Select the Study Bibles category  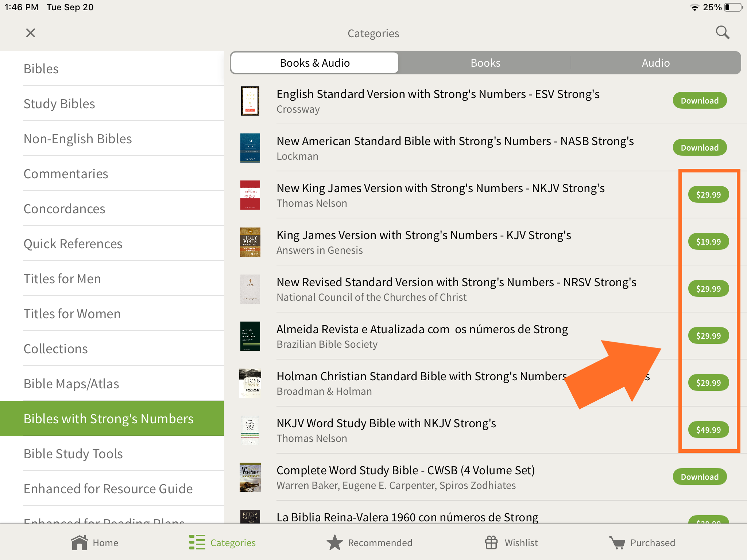pyautogui.click(x=59, y=104)
